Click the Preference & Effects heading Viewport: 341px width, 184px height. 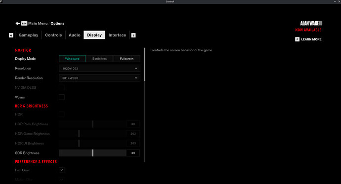click(36, 162)
